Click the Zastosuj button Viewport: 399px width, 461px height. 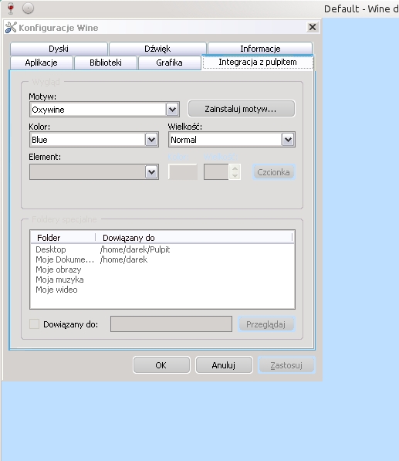(x=286, y=365)
